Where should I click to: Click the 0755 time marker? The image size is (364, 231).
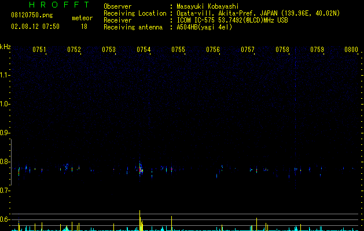coord(178,50)
